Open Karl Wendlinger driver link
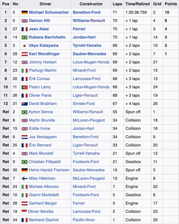The image size is (179, 224). coord(44,54)
